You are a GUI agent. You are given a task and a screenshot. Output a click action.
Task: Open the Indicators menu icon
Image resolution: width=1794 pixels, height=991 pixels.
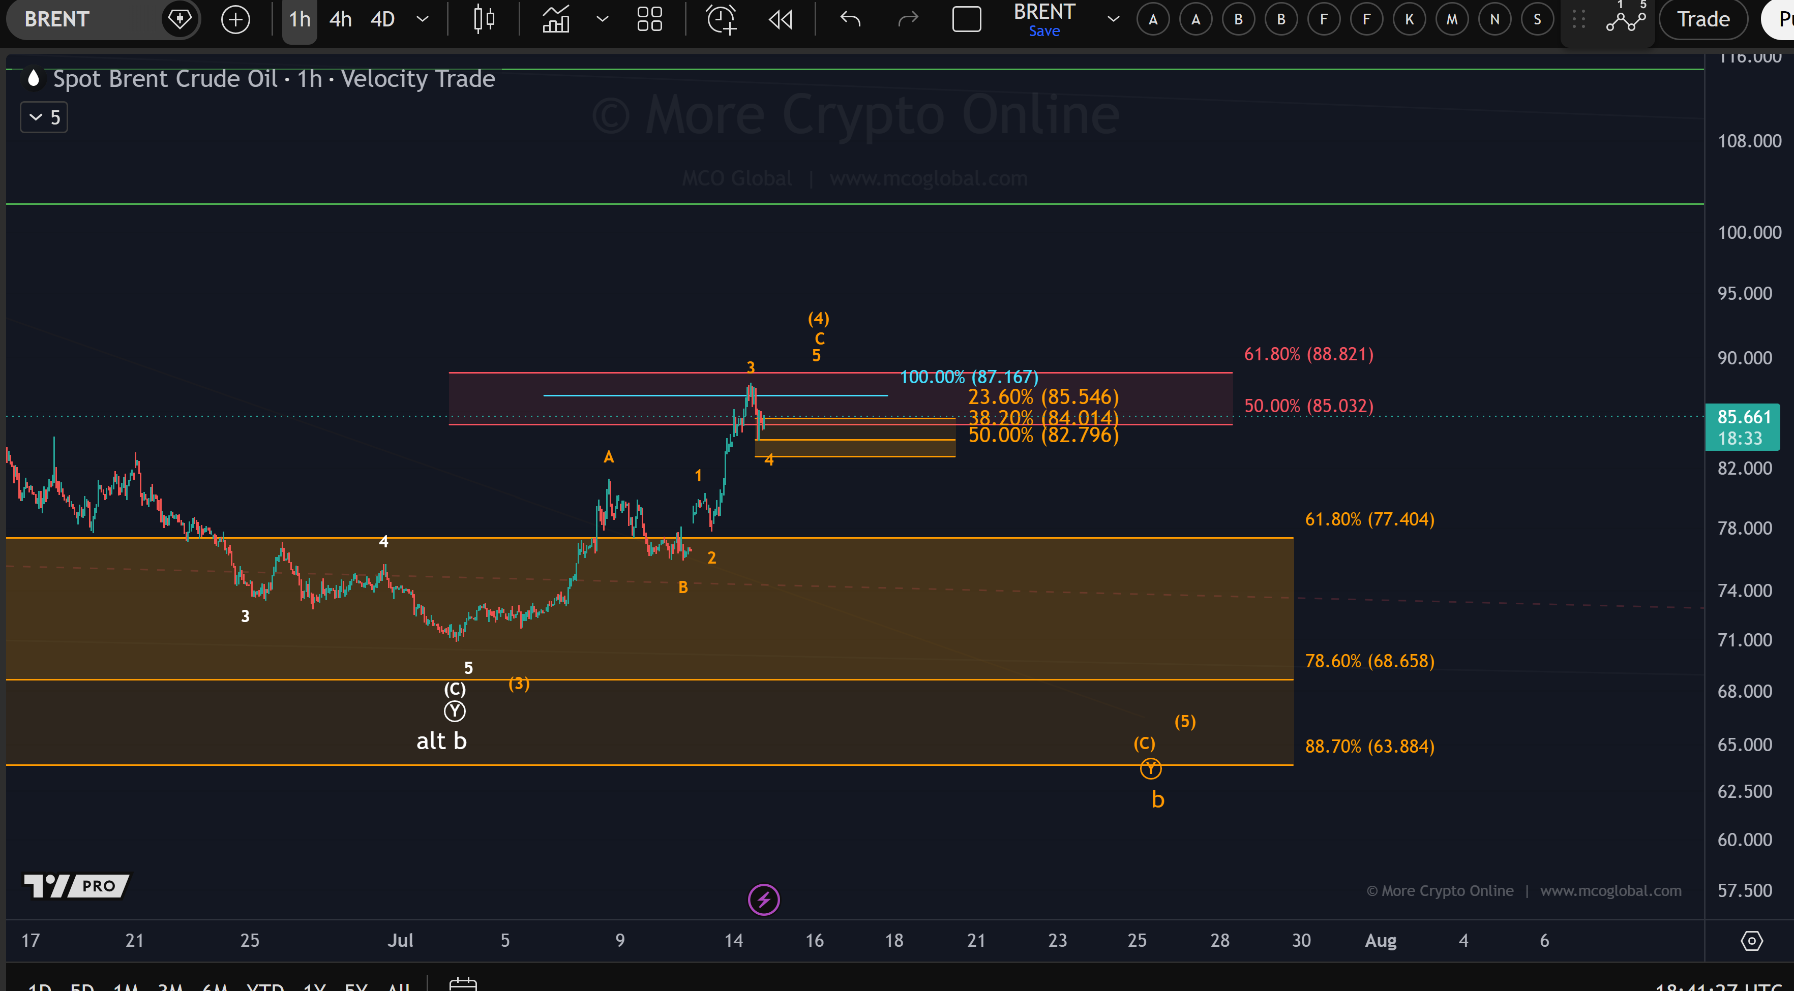(x=556, y=19)
